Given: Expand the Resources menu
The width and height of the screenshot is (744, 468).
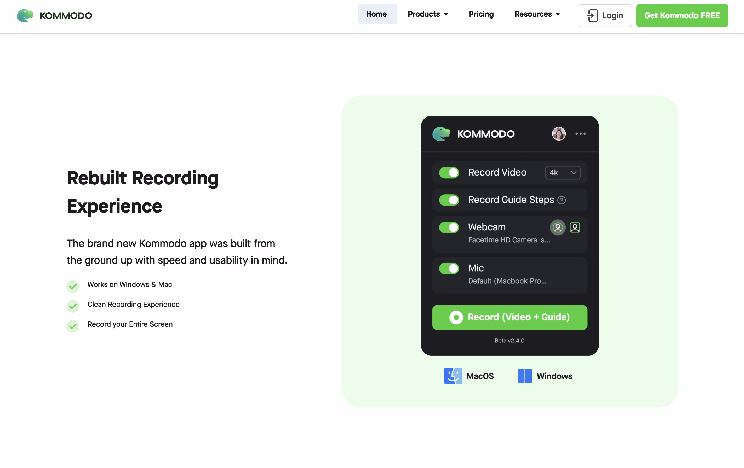Looking at the screenshot, I should tap(537, 14).
